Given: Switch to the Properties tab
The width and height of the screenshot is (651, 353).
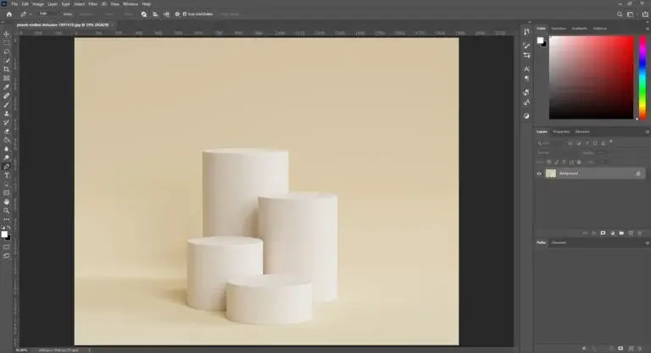Looking at the screenshot, I should tap(561, 132).
